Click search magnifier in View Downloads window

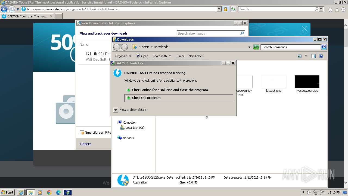(x=242, y=33)
